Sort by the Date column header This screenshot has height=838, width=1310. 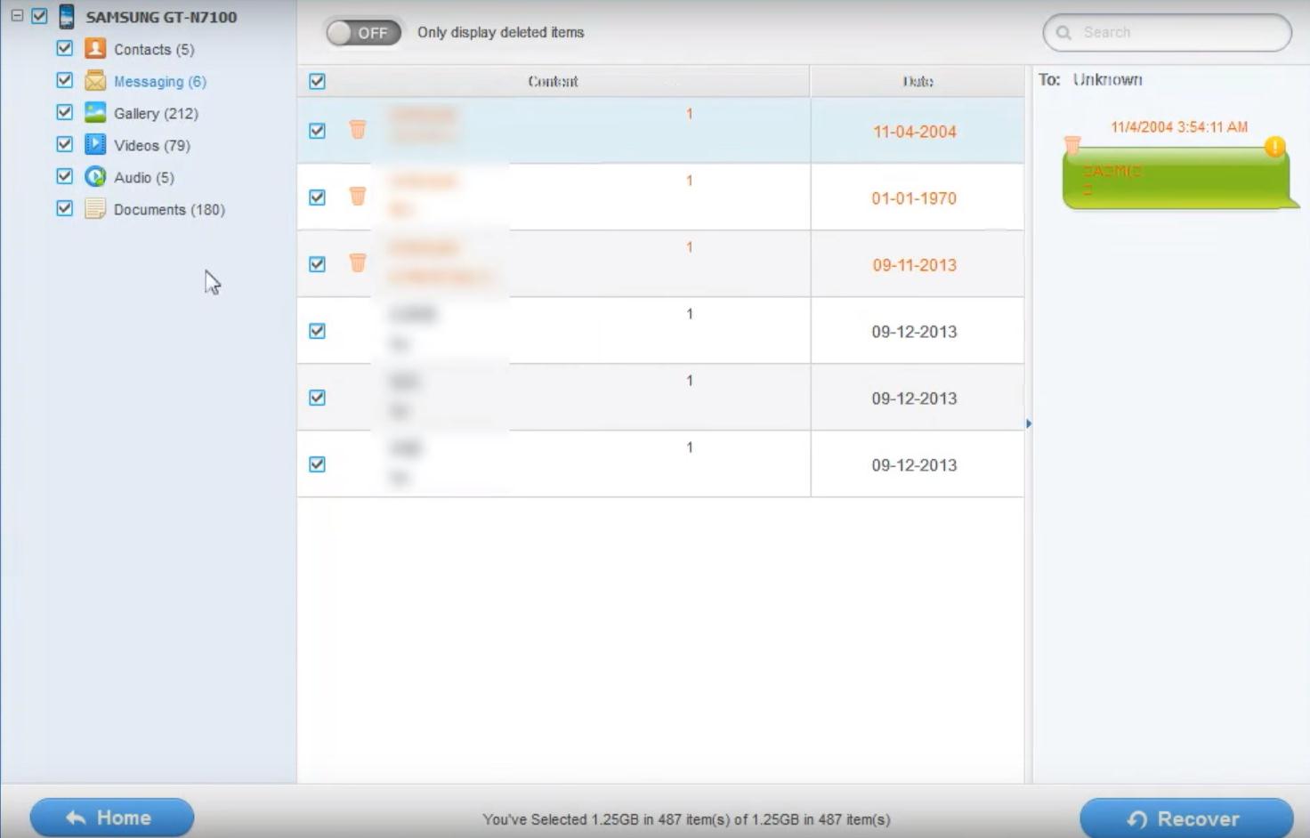(918, 81)
